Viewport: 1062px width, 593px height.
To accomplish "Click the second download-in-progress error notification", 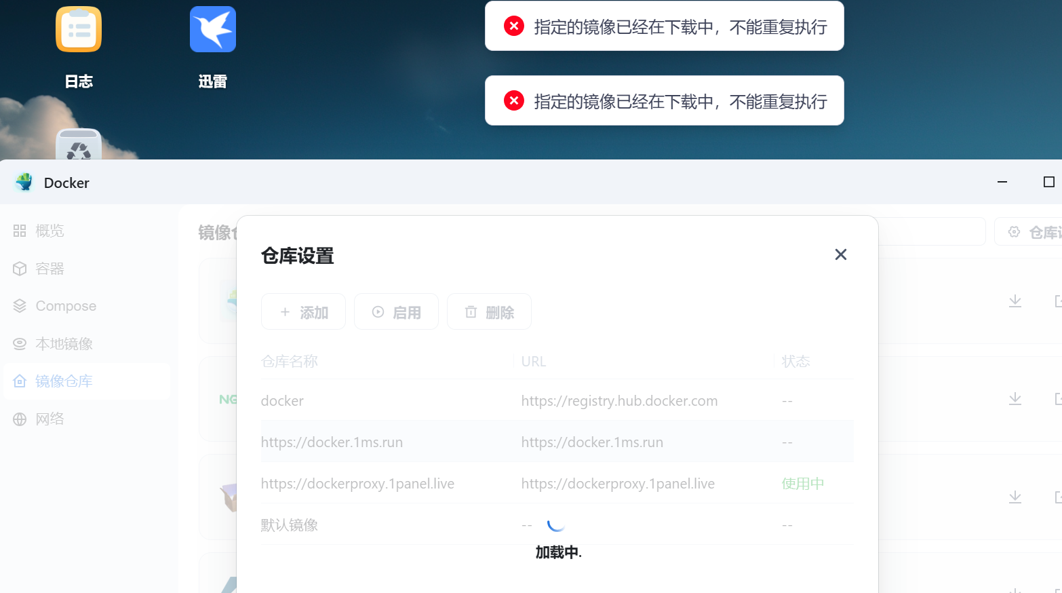I will click(x=665, y=100).
